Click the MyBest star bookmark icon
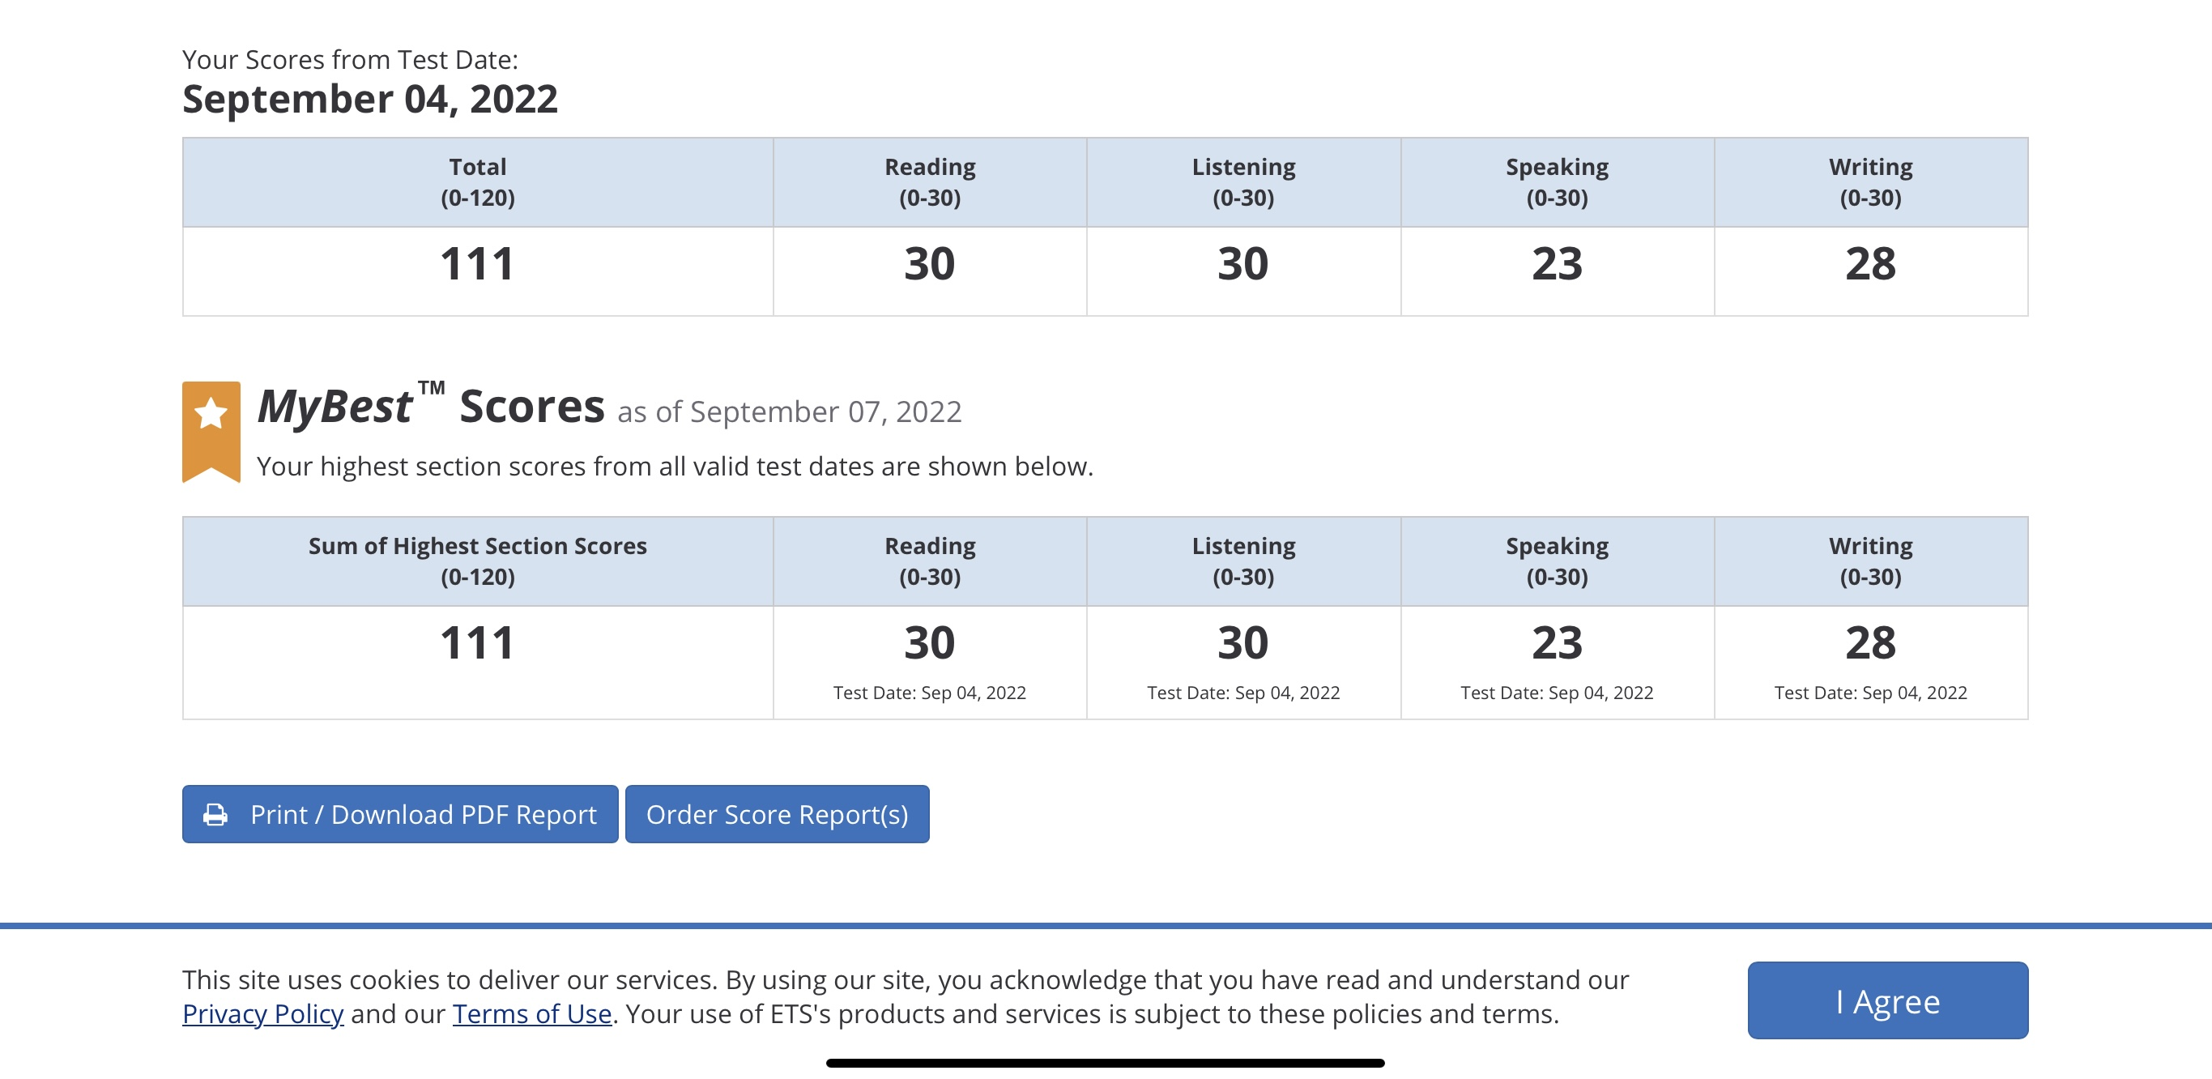 [211, 431]
